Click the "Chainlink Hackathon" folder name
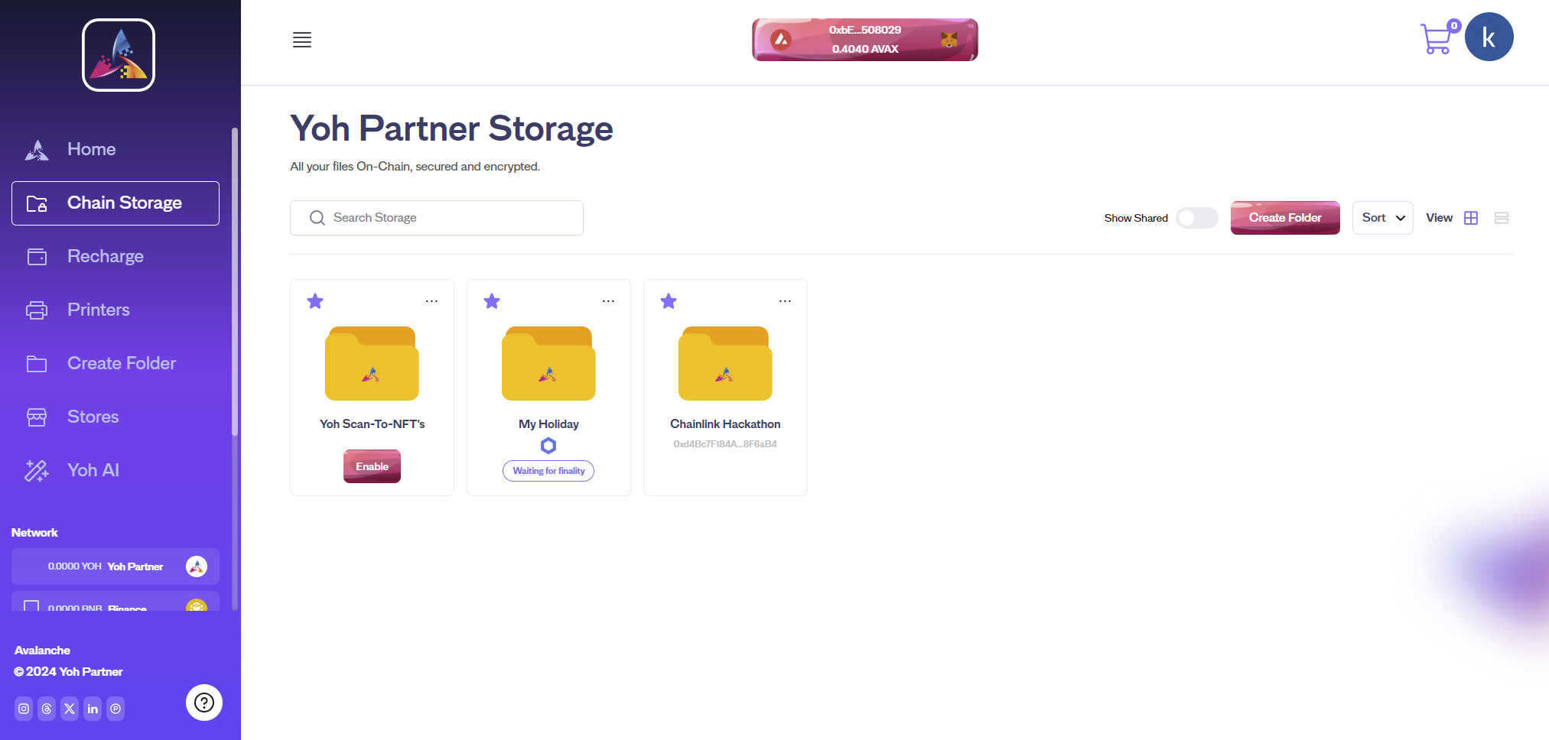1549x740 pixels. click(x=725, y=424)
